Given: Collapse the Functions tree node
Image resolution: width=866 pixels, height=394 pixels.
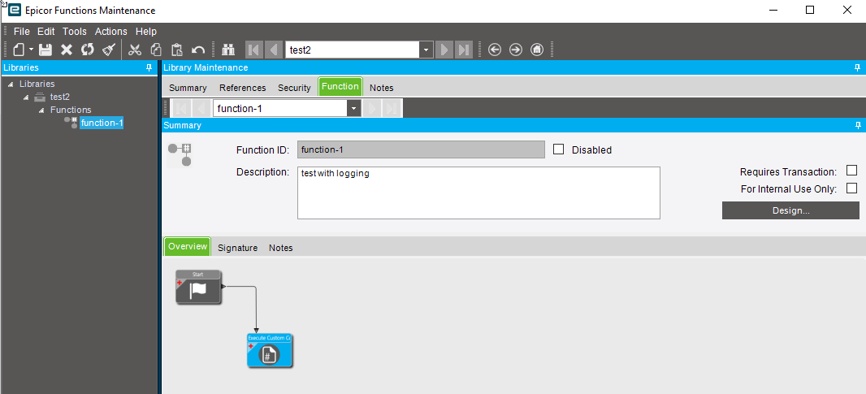Looking at the screenshot, I should point(41,110).
